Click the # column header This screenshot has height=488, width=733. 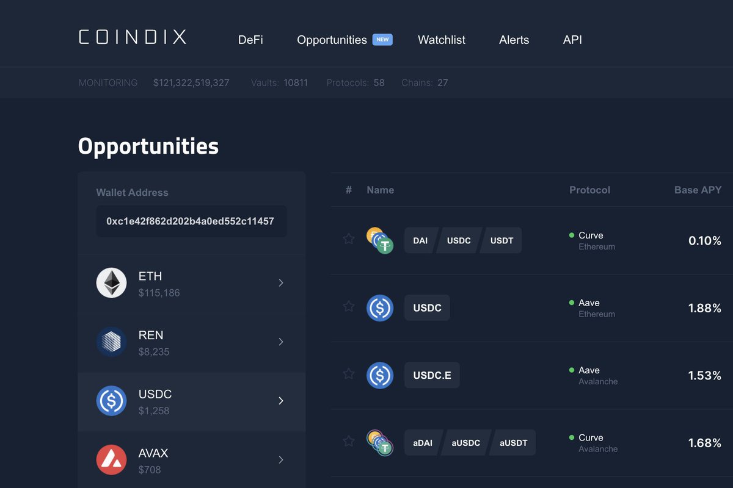tap(349, 190)
